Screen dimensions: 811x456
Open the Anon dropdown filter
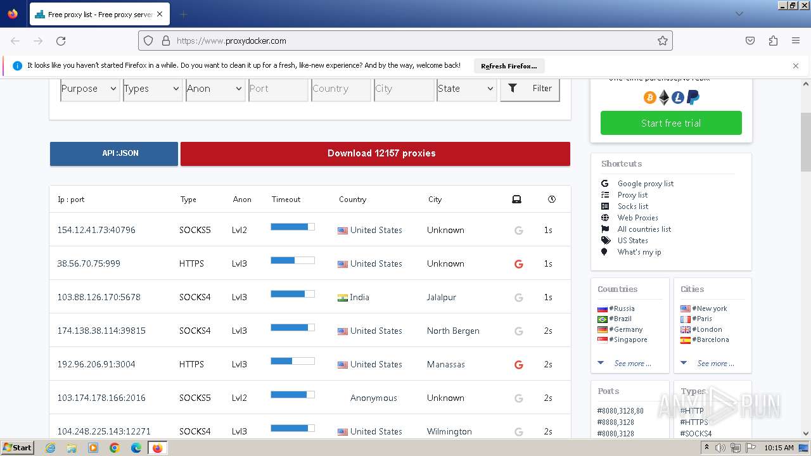[x=215, y=89]
